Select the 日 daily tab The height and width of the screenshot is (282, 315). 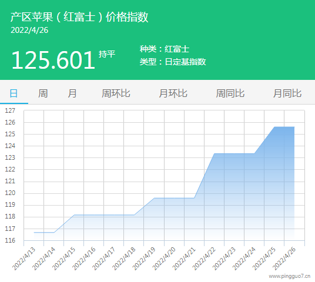click(14, 93)
